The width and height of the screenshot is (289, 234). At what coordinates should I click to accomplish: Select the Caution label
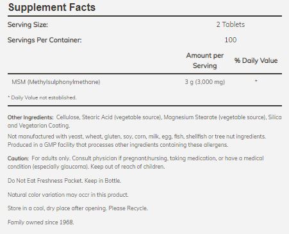coord(18,158)
